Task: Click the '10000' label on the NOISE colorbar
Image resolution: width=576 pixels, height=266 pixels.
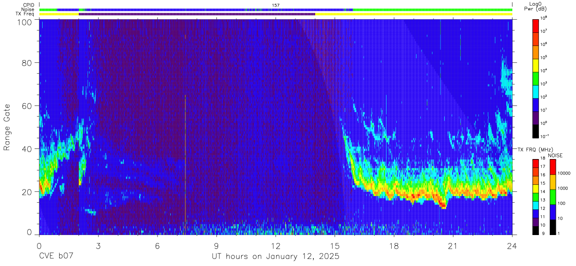Action: tap(565, 173)
